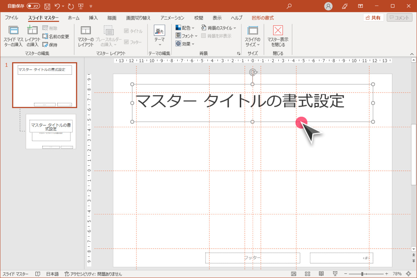Screen dimensions: 417x278
Task: Open the ファイル tab
Action: (11, 18)
